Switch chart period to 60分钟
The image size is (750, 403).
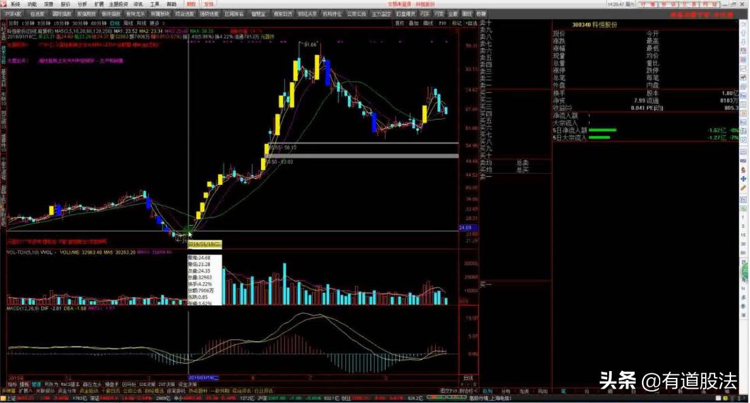(99, 23)
